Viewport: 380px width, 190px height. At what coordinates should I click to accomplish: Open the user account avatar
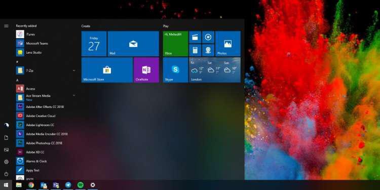click(x=6, y=125)
